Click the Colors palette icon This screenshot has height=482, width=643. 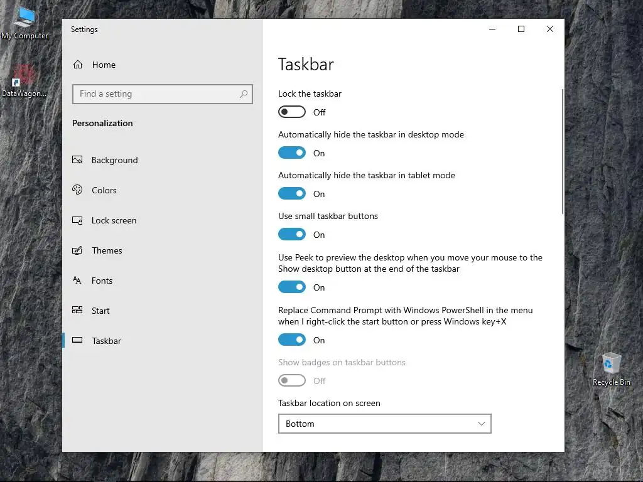pos(77,190)
